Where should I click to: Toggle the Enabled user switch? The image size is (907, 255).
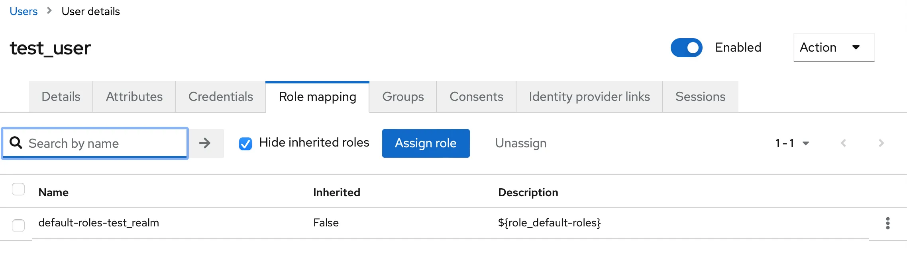click(686, 48)
